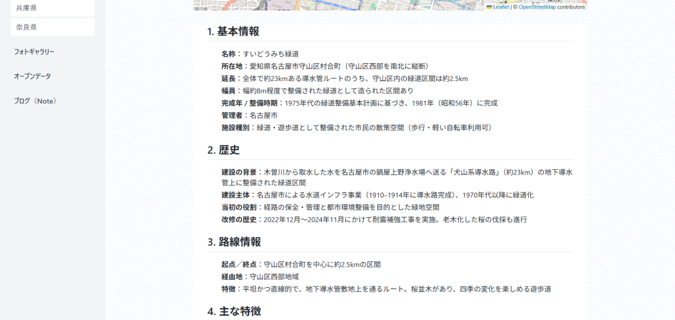Go to ブログ（Note）in the sidebar
Image resolution: width=675 pixels, height=320 pixels.
[x=35, y=101]
